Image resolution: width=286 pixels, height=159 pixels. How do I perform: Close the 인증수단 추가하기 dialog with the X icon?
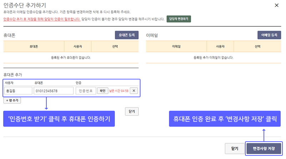pos(276,5)
